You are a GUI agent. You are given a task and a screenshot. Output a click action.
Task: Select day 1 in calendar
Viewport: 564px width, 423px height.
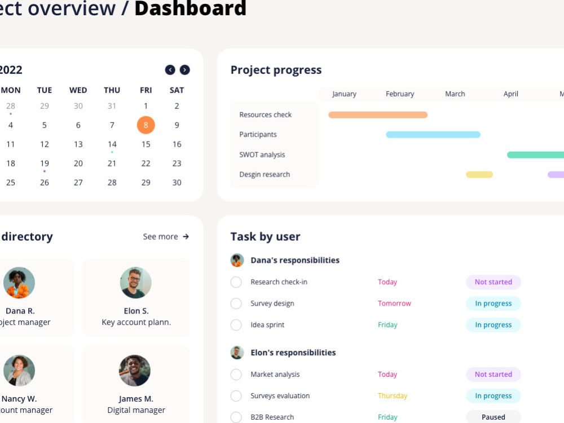(146, 106)
